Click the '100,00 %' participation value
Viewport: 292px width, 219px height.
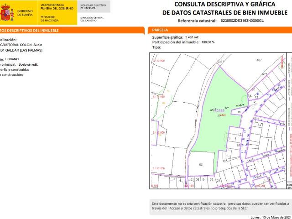[208, 42]
